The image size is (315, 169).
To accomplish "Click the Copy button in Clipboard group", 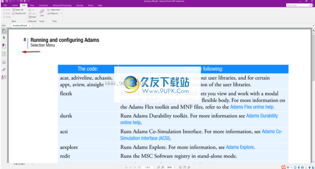I will pyautogui.click(x=32, y=13).
